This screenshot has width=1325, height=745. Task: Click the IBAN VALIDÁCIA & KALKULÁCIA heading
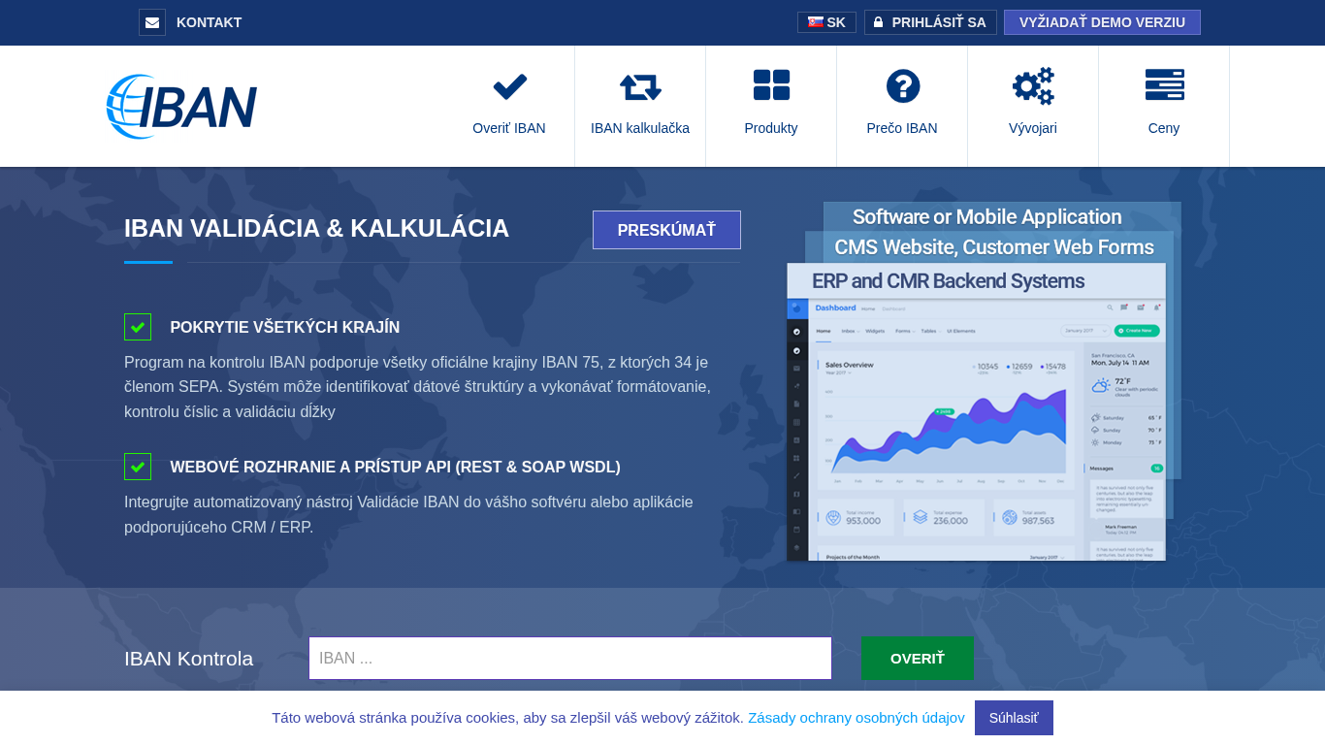pos(316,228)
